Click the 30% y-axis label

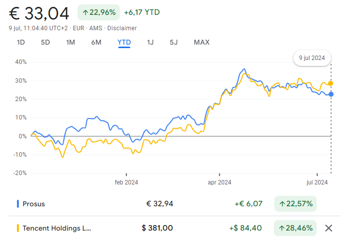tap(21, 81)
